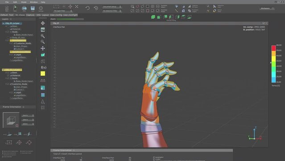
Task: Toggle checkbox beside first Node layer
Action: tap(8, 32)
